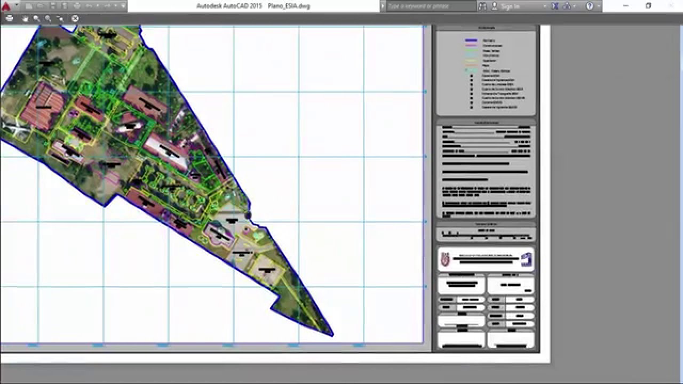Click the Redo arrow in Quick Access toolbar

[107, 6]
